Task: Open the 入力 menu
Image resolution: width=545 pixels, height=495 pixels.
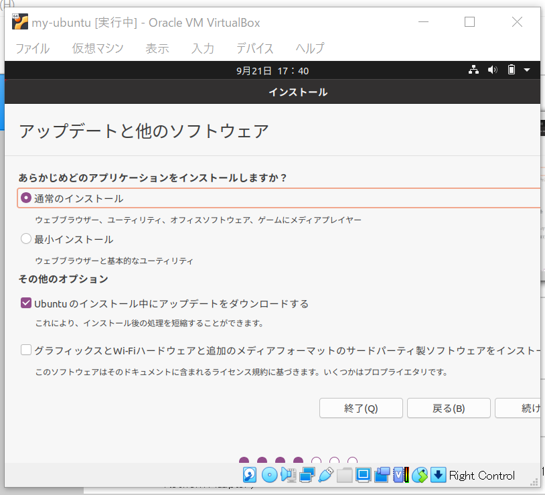Action: [x=203, y=48]
